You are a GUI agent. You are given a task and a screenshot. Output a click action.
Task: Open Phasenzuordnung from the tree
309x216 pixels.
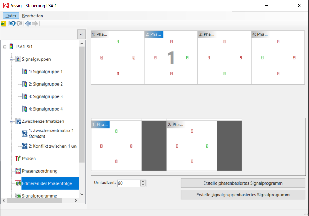click(39, 171)
